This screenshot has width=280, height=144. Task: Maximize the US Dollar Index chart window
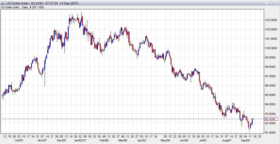point(271,3)
